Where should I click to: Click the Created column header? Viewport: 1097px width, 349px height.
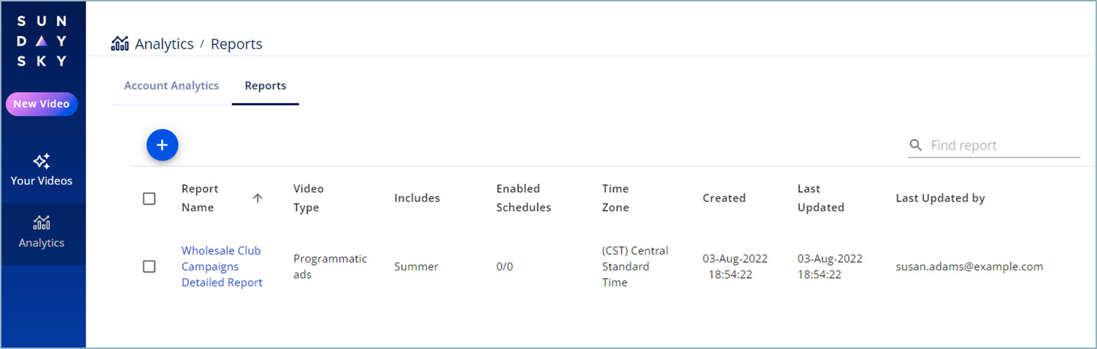pyautogui.click(x=724, y=198)
